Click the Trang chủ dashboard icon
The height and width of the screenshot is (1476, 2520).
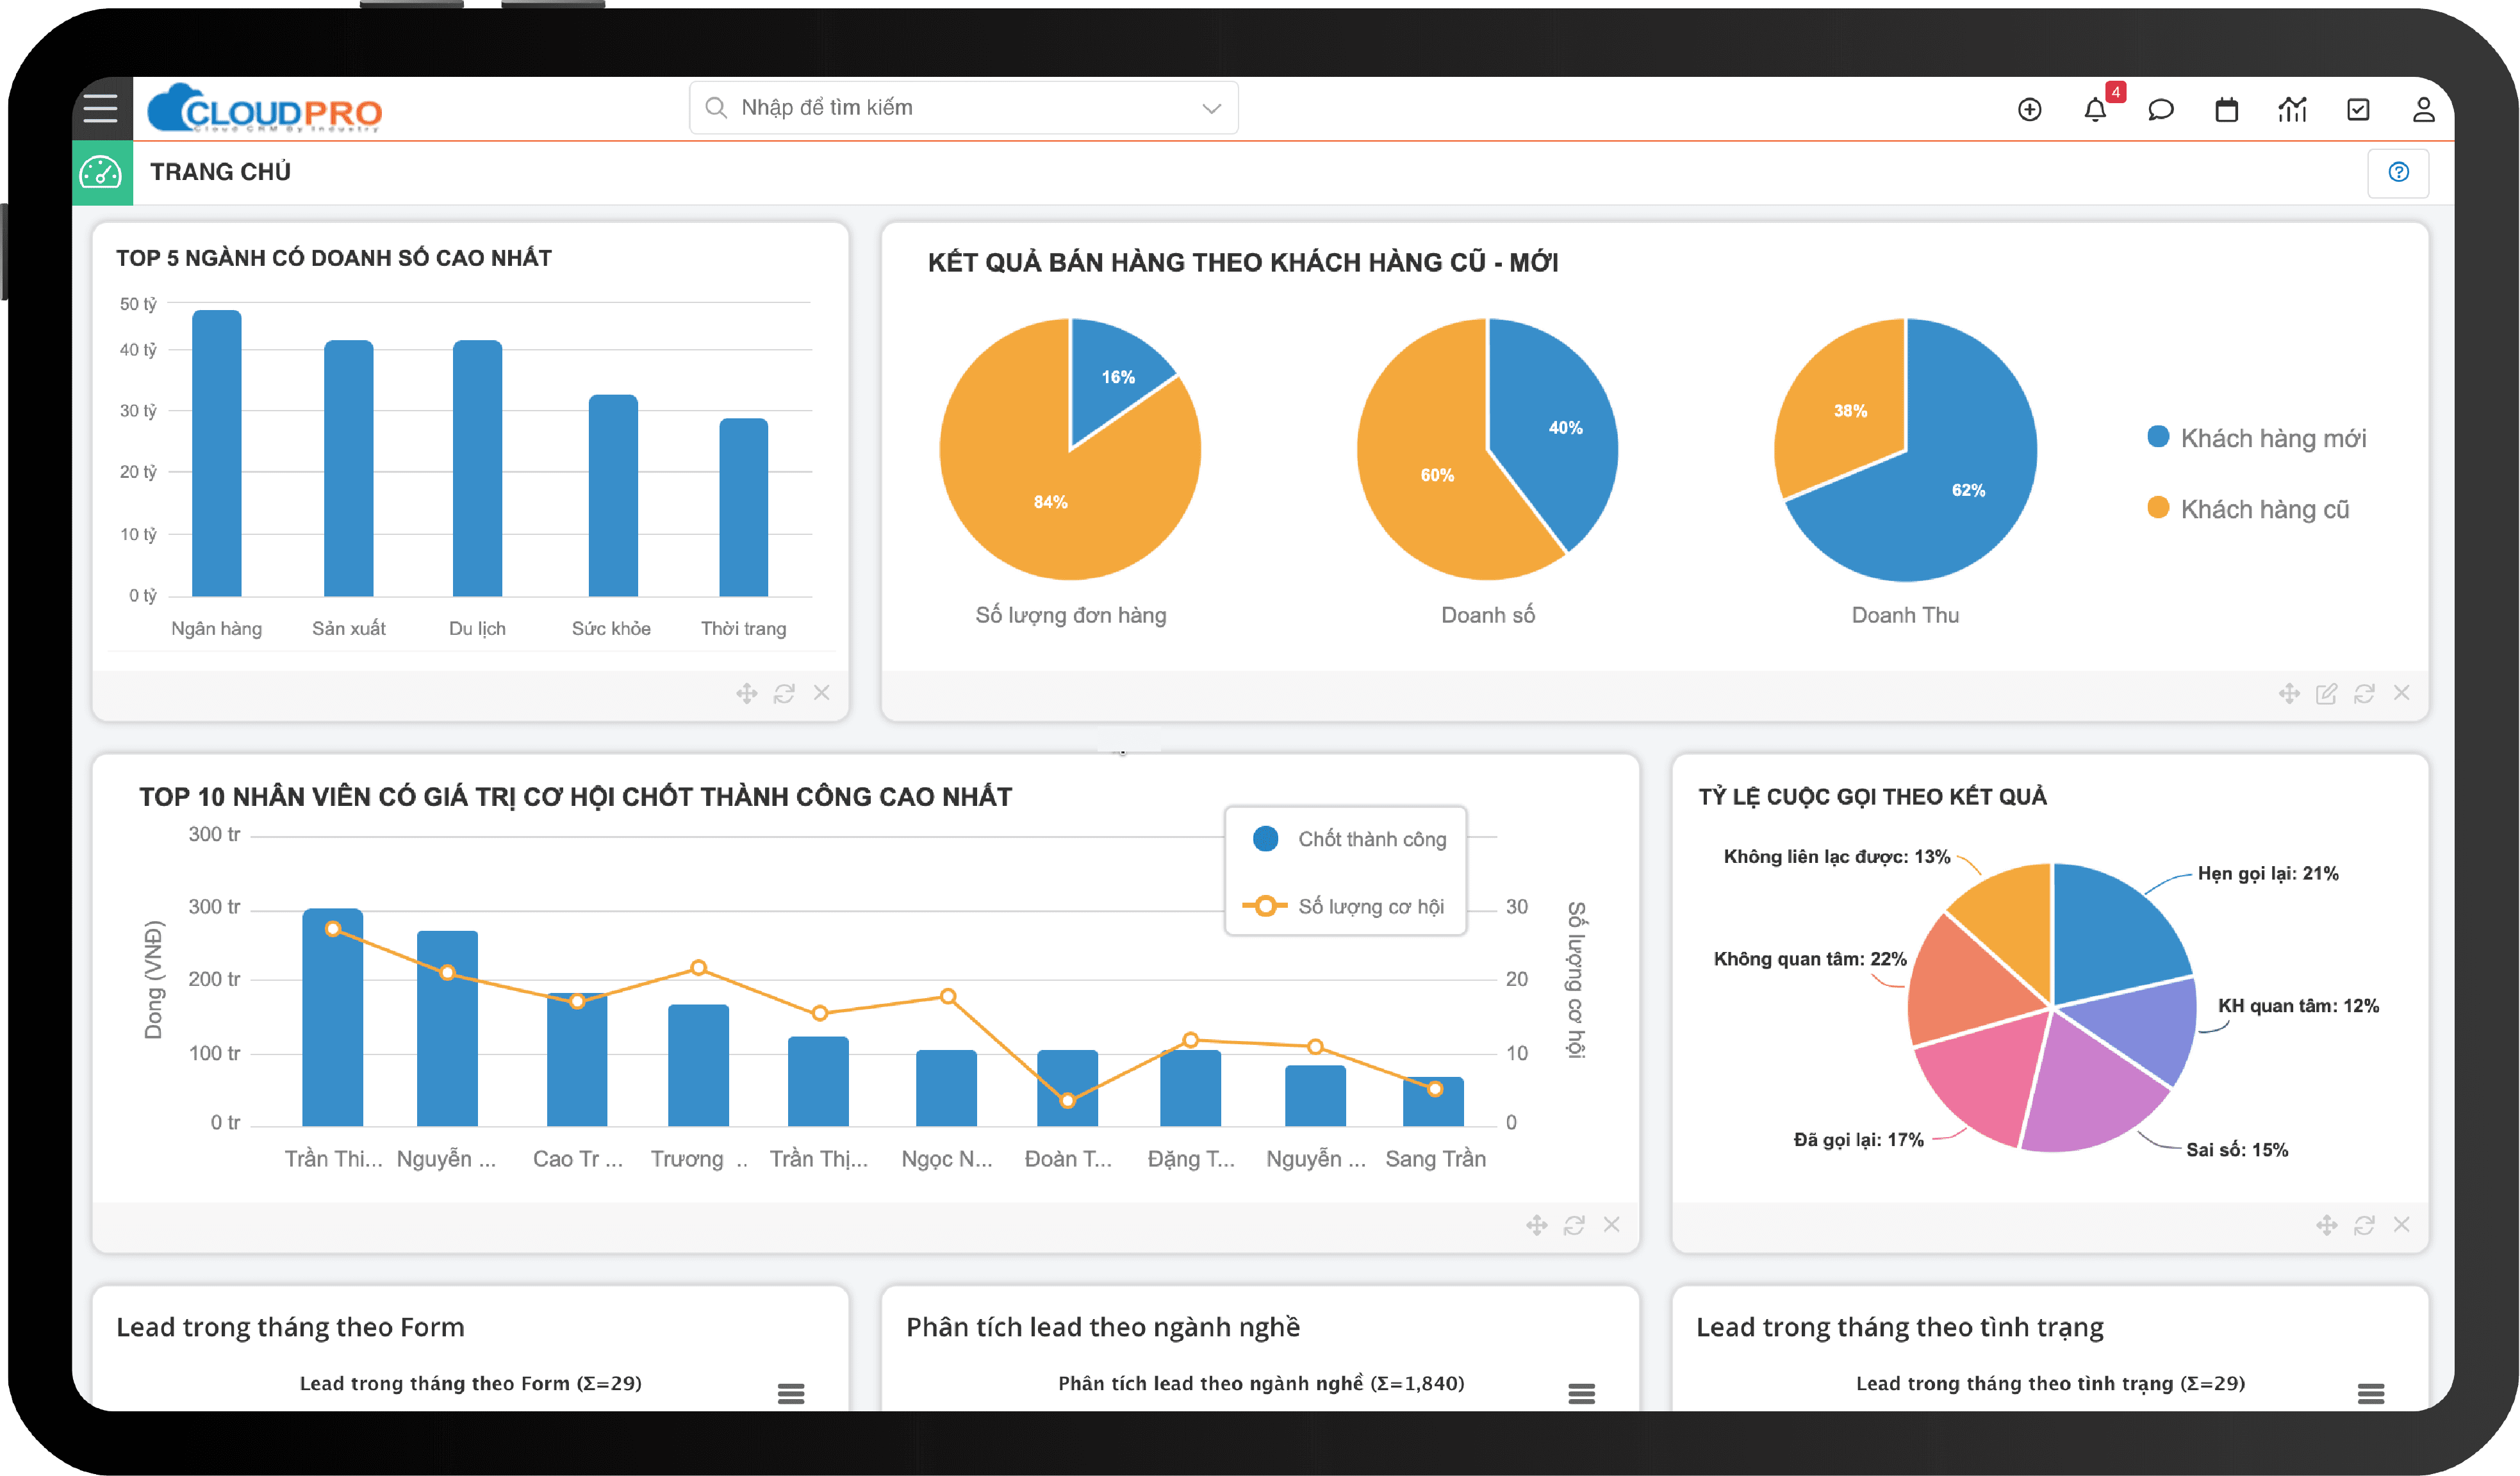click(101, 172)
